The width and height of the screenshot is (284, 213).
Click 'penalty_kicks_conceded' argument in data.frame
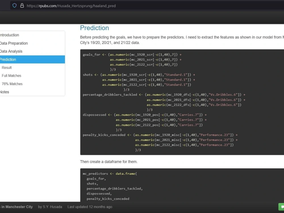pos(108,199)
